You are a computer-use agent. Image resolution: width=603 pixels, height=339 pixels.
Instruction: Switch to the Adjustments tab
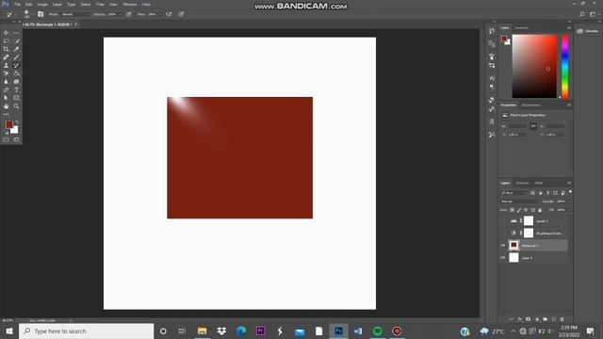click(530, 105)
